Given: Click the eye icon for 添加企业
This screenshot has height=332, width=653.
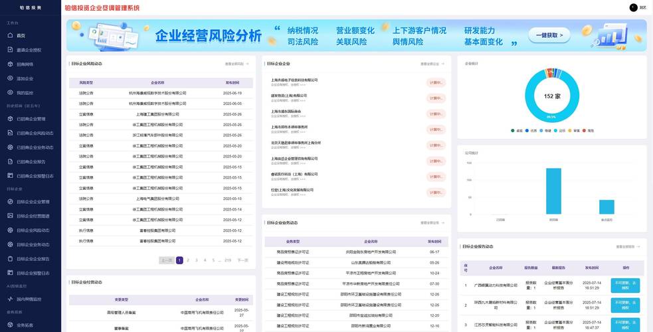Looking at the screenshot, I should (11, 78).
